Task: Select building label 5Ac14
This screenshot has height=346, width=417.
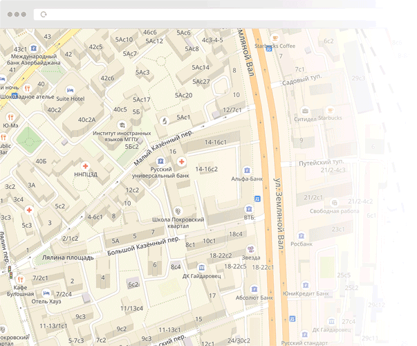Action: 201,67
